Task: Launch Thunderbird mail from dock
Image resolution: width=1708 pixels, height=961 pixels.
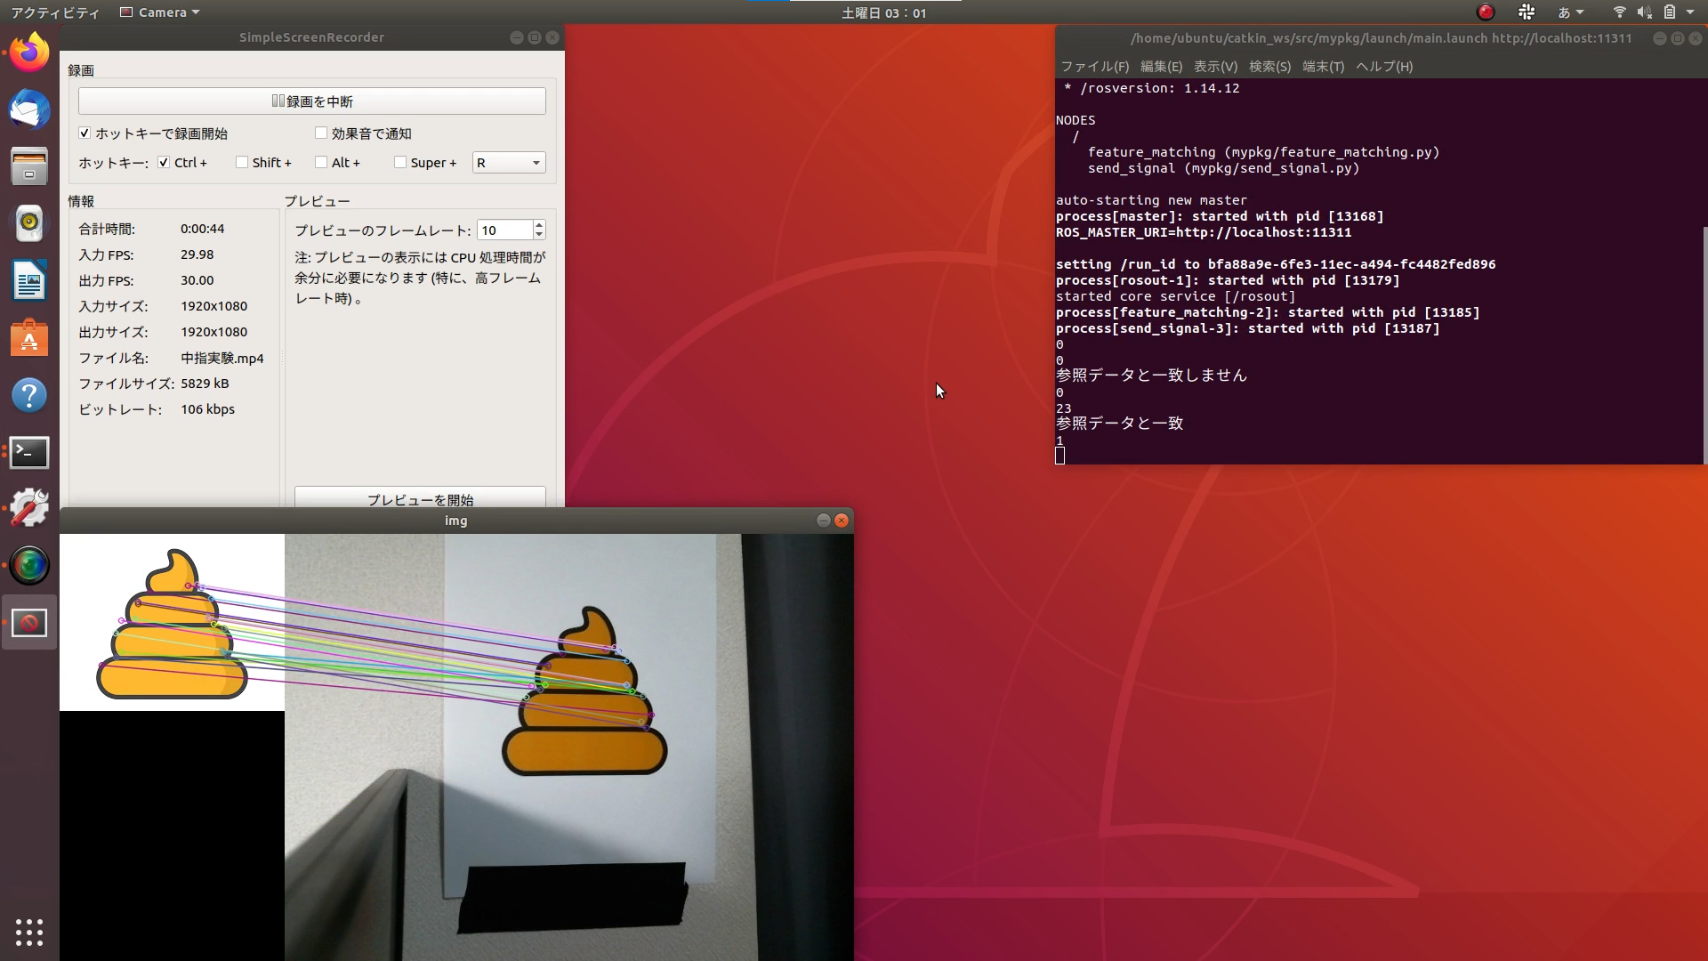Action: point(29,109)
